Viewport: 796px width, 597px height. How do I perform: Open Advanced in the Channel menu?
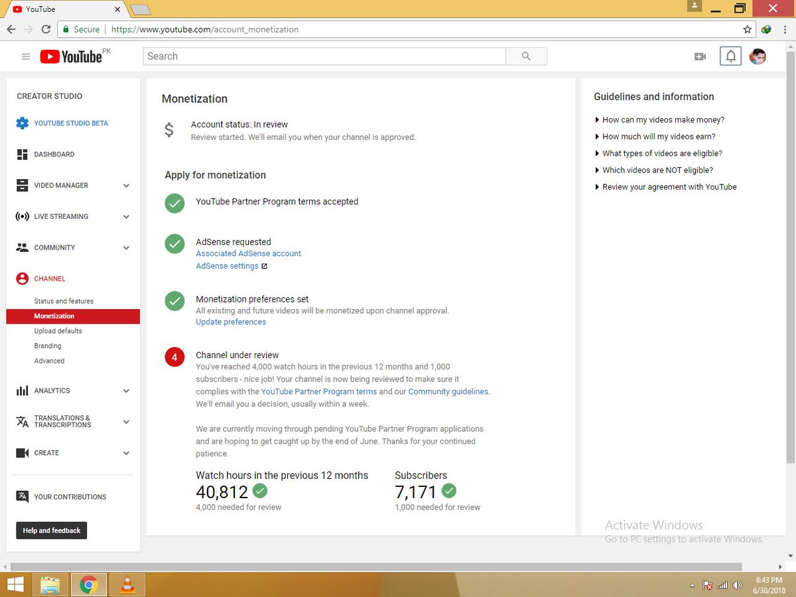pos(49,361)
